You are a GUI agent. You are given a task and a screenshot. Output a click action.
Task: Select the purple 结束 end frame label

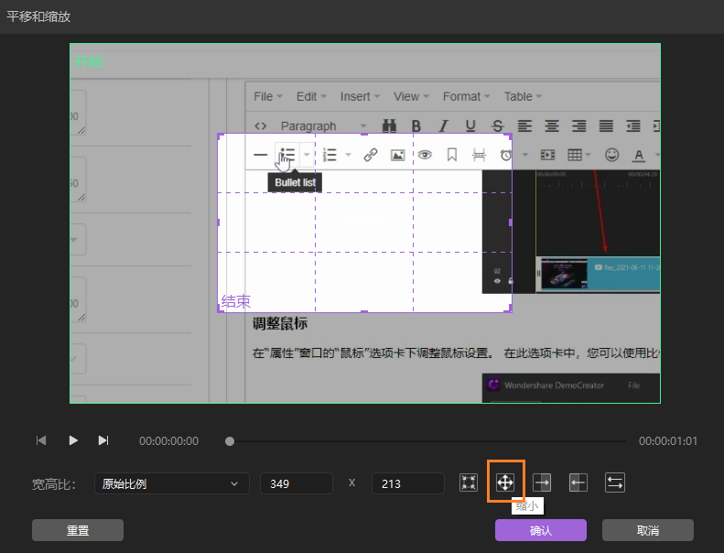[235, 301]
